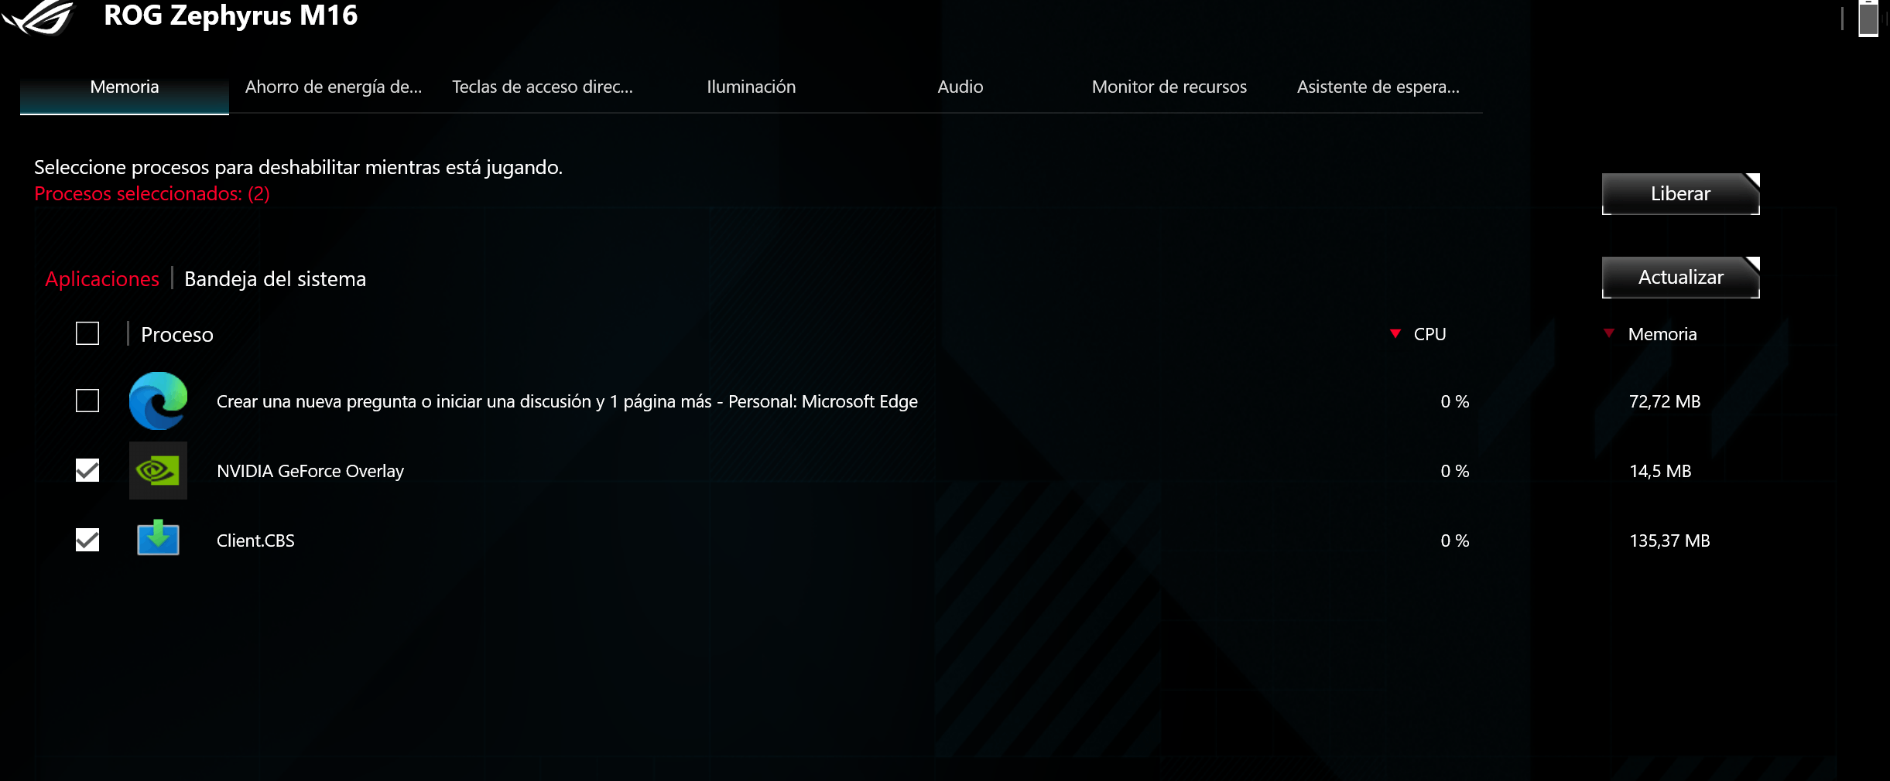This screenshot has height=781, width=1890.
Task: Select the NVIDIA GeForce Overlay row text
Action: pyautogui.click(x=310, y=471)
